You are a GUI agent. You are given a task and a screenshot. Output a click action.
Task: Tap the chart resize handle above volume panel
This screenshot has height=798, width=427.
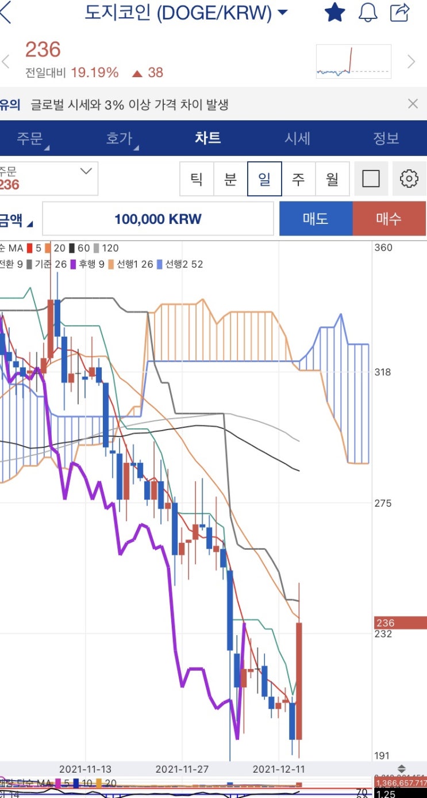click(x=401, y=769)
